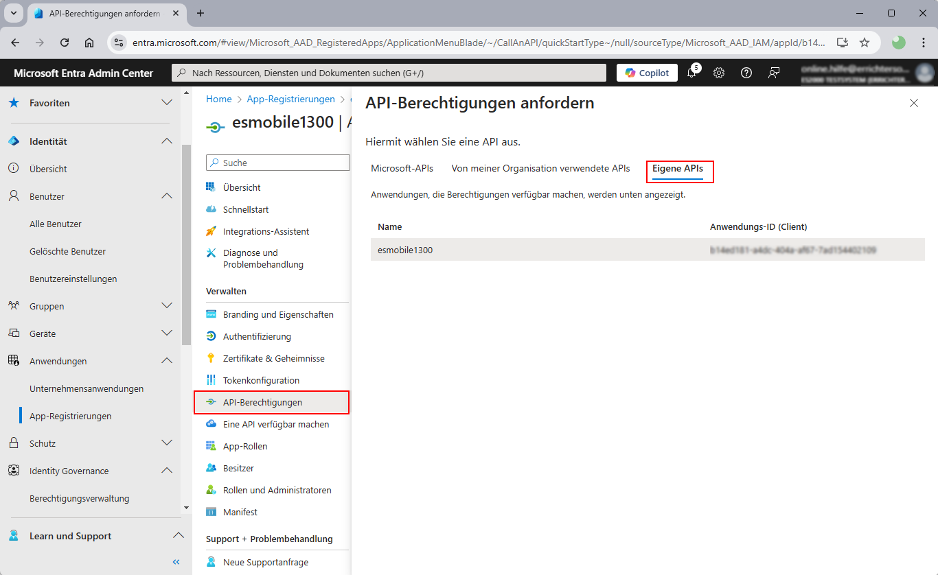Bookmark this page star icon
Screen dimensions: 938x575
[x=865, y=43]
